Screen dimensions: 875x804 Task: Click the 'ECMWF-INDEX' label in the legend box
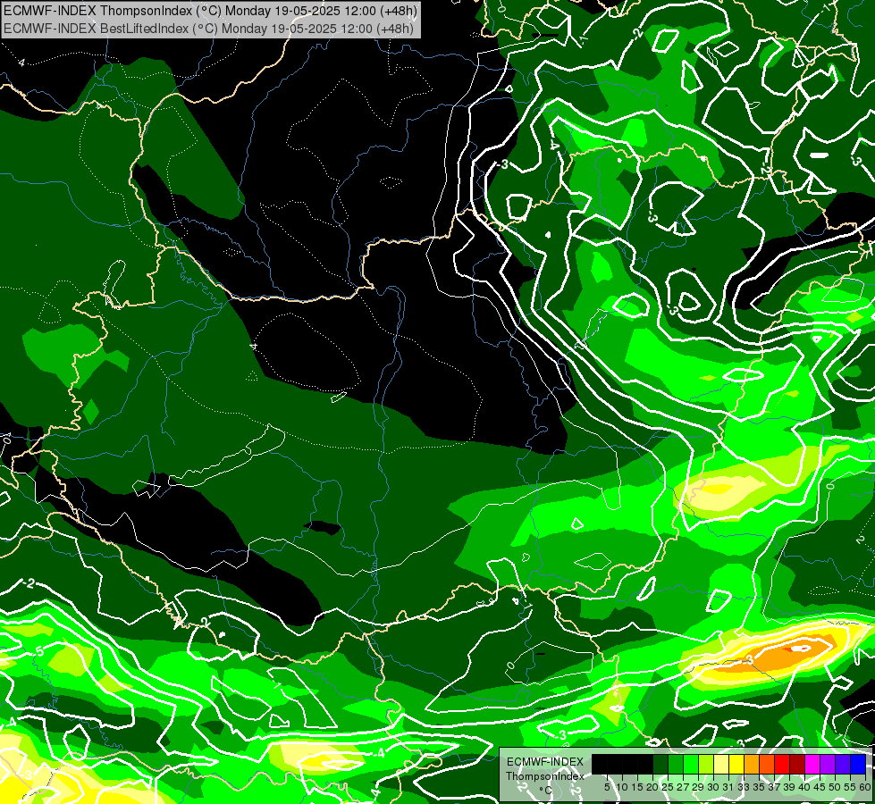pyautogui.click(x=544, y=762)
